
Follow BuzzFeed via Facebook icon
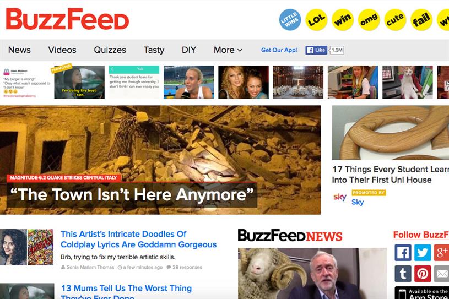403,253
